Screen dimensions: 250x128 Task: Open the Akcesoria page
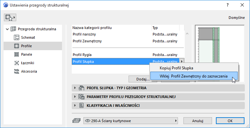pyautogui.click(x=29, y=71)
